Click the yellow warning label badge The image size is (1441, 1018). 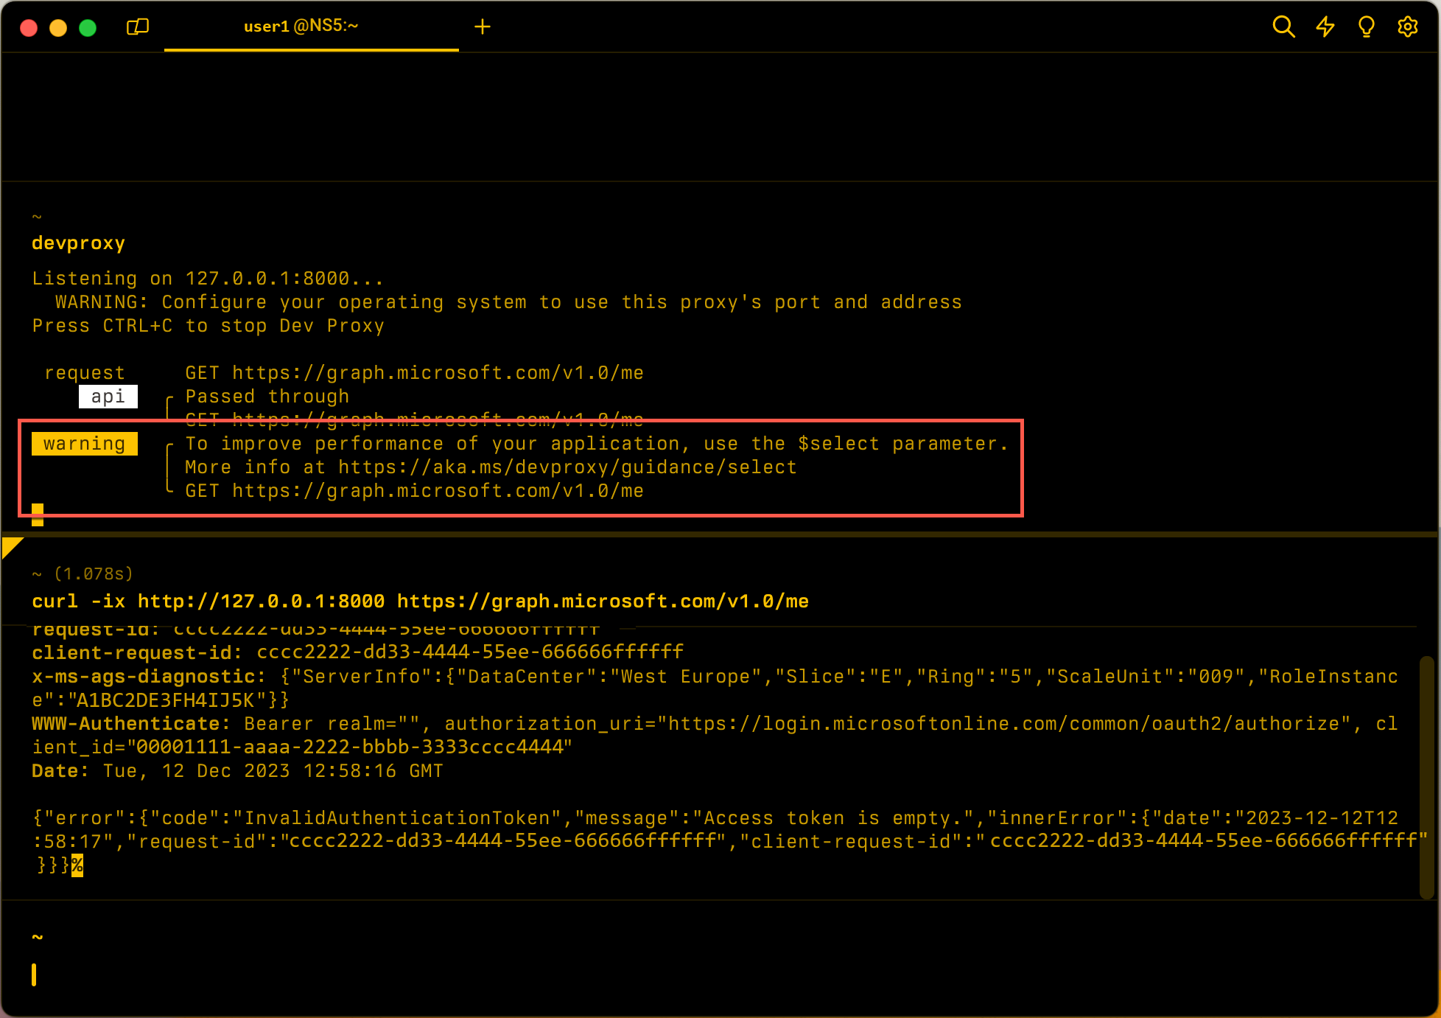(x=84, y=444)
